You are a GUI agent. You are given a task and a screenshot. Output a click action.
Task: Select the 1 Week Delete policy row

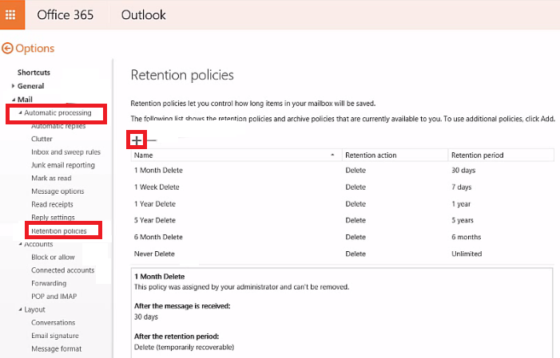click(x=342, y=187)
